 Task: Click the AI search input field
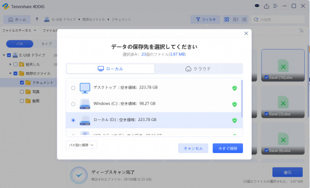coord(278,20)
